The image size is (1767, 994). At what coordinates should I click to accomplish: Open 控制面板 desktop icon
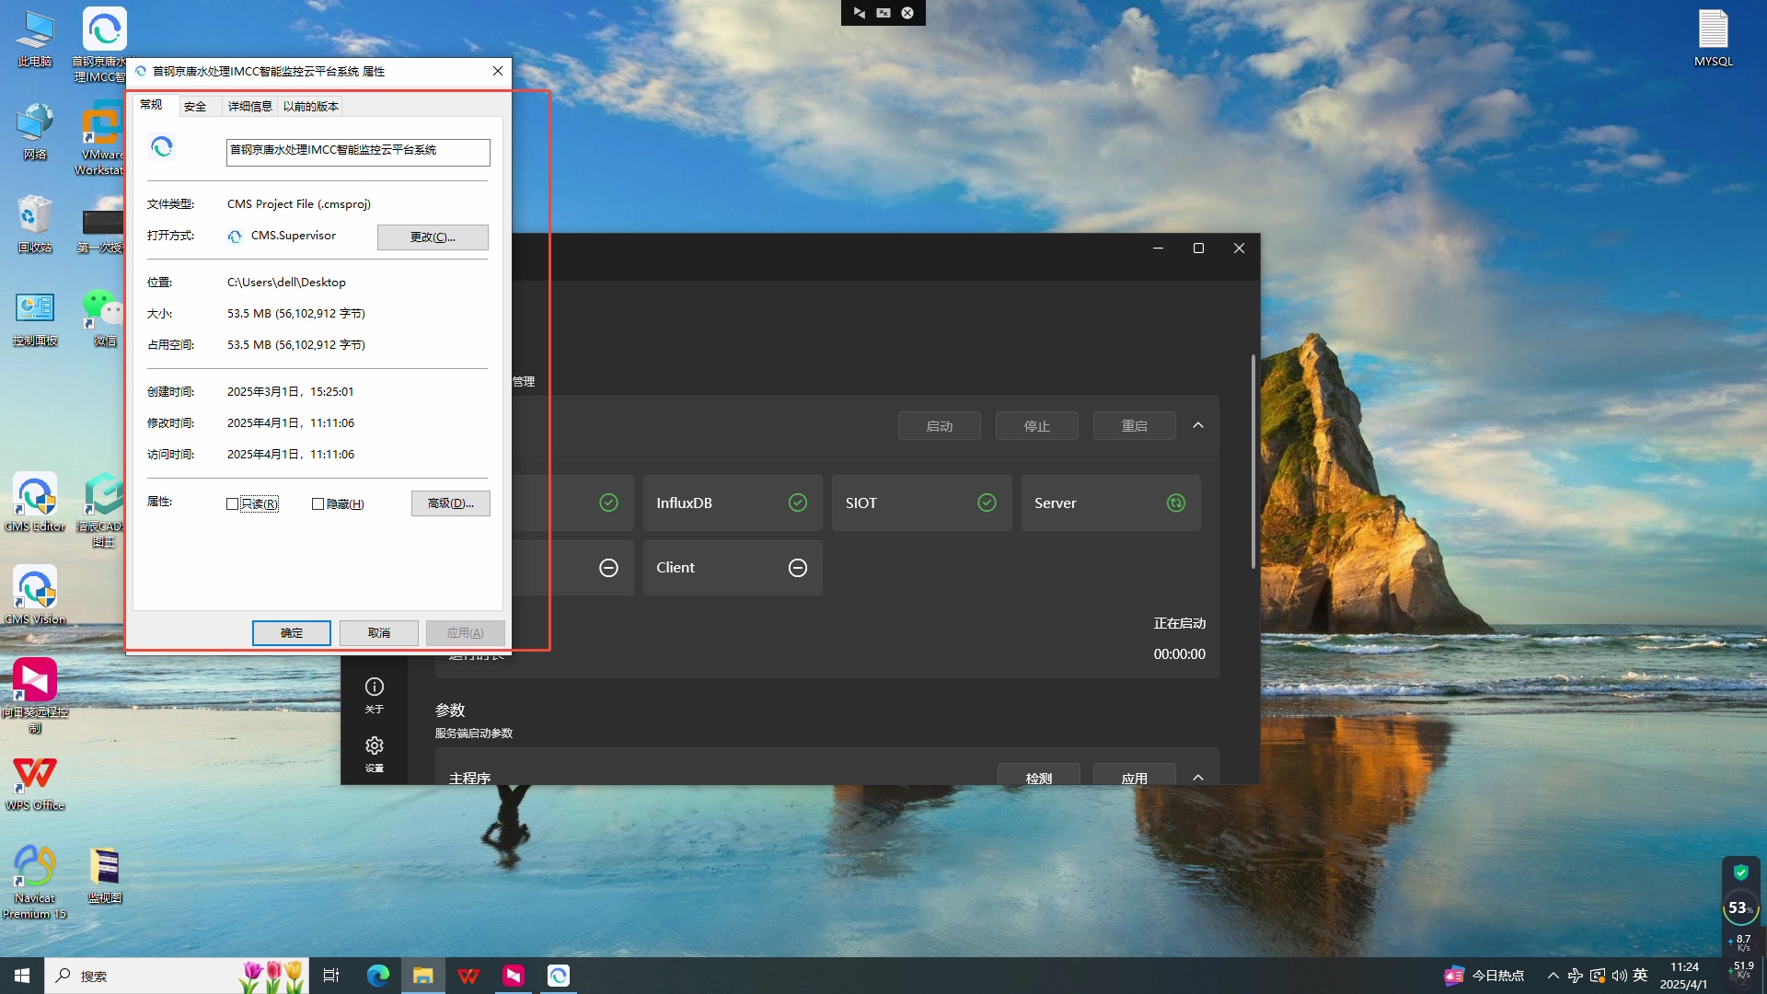pos(35,318)
